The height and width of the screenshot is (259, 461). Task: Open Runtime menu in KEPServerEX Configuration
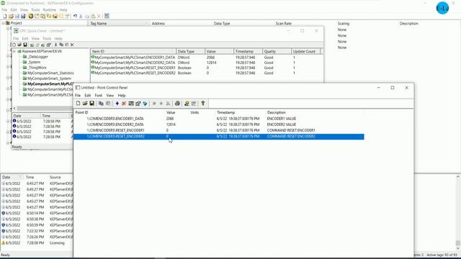tap(50, 9)
